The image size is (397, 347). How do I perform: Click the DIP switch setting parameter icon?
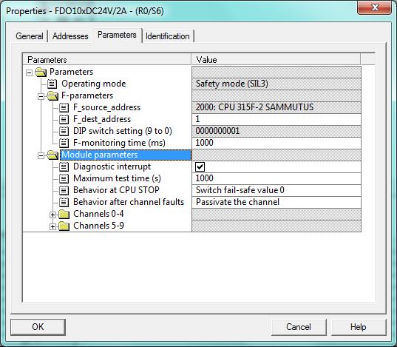tap(64, 131)
